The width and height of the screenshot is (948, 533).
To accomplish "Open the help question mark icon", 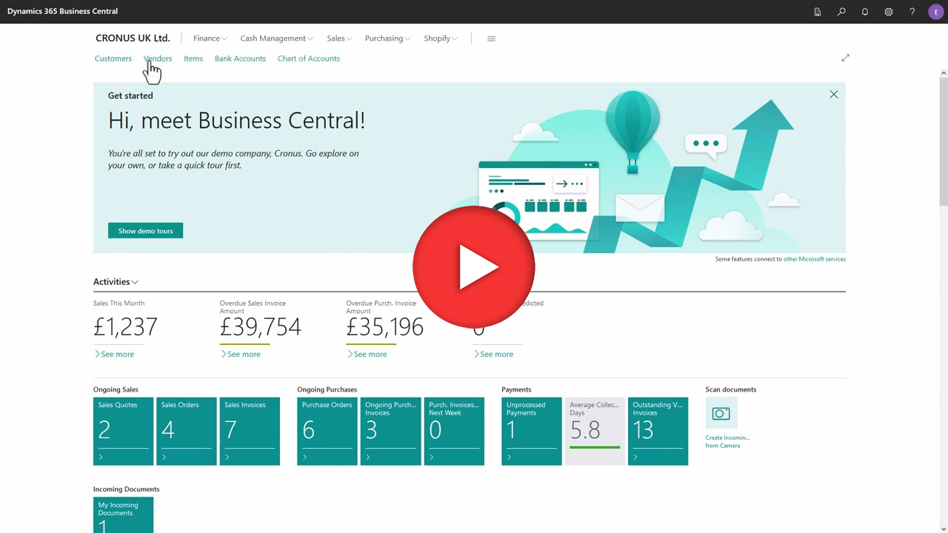I will point(912,12).
